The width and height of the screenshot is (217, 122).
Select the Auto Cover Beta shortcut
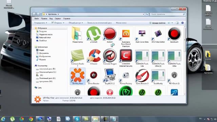tap(142, 35)
